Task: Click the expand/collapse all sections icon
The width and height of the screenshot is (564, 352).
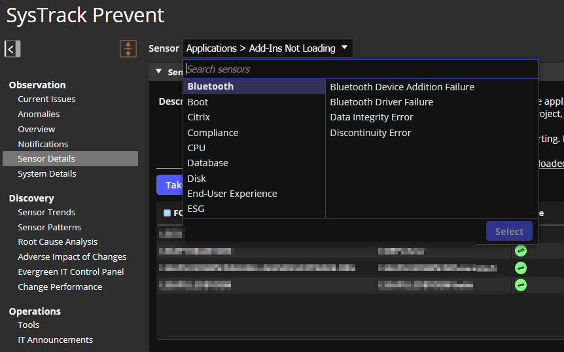Action: pyautogui.click(x=128, y=48)
